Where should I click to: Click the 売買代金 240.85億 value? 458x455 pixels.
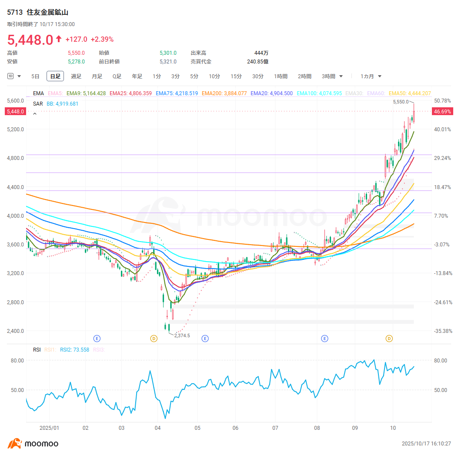click(x=257, y=62)
